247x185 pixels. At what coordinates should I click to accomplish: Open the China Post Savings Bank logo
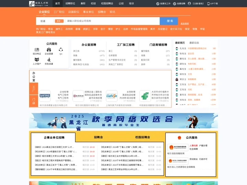(145, 96)
